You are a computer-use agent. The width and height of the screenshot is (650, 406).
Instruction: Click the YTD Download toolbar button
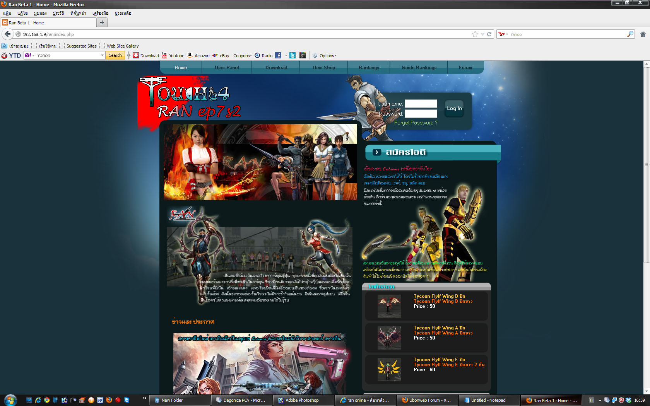[146, 55]
